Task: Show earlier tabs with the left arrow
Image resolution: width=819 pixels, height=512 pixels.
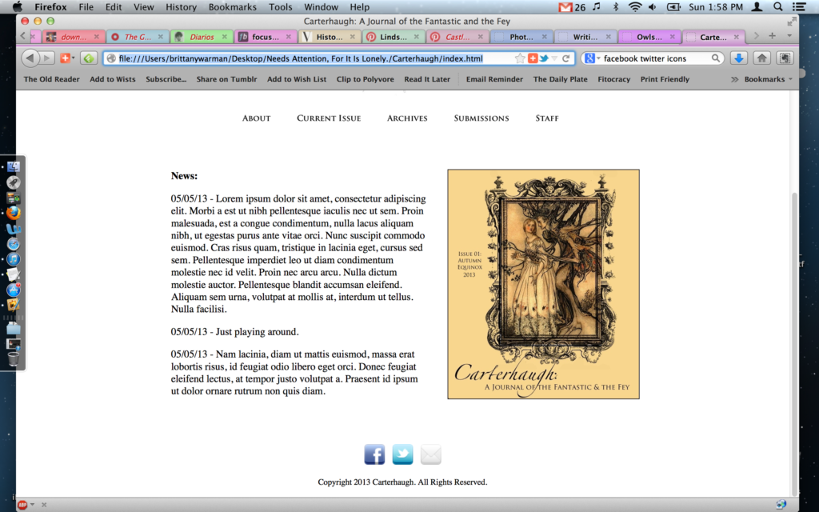Action: tap(22, 36)
